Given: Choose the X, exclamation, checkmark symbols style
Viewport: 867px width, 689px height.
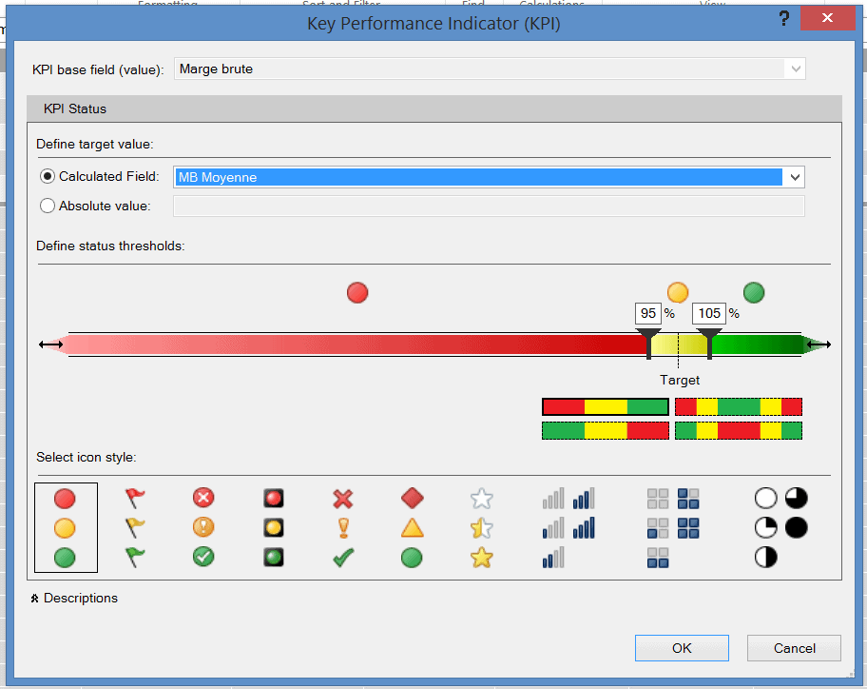Looking at the screenshot, I should coord(343,527).
